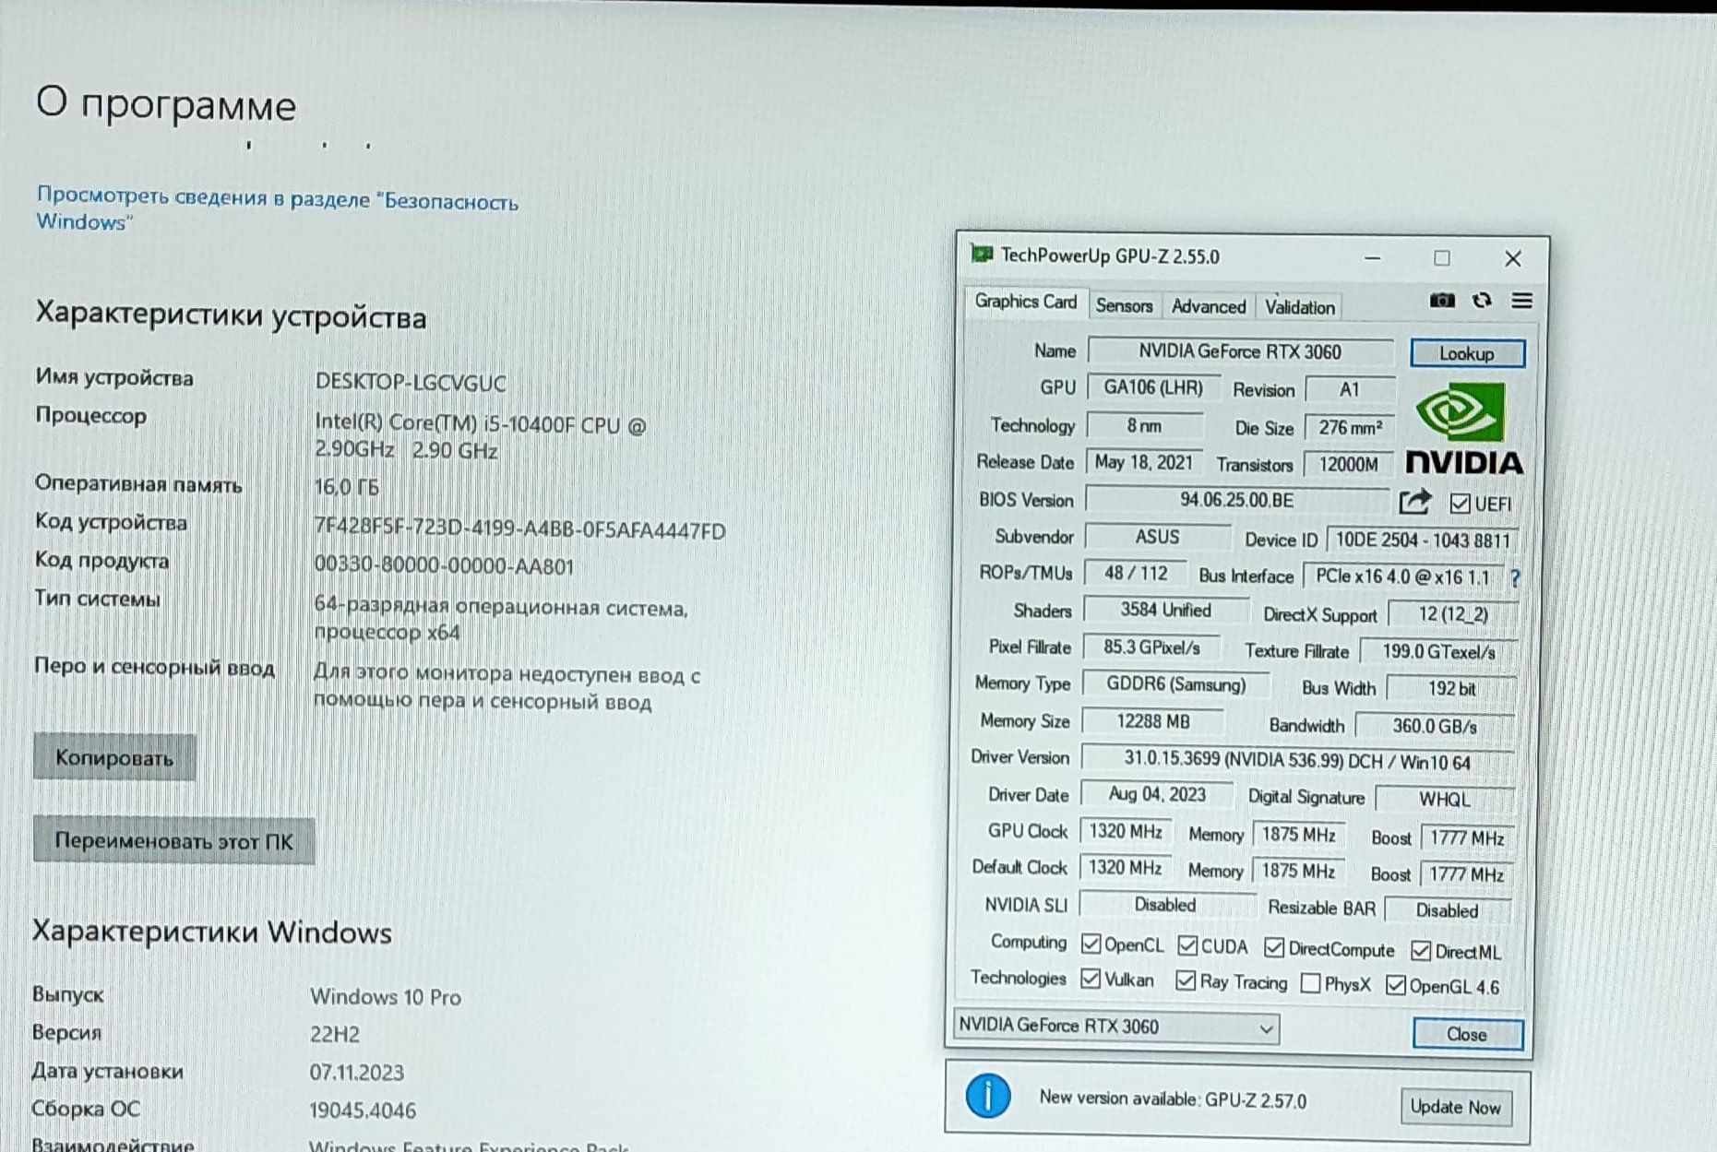
Task: Click the Device ID 10DE 2504 value
Action: pos(1423,540)
